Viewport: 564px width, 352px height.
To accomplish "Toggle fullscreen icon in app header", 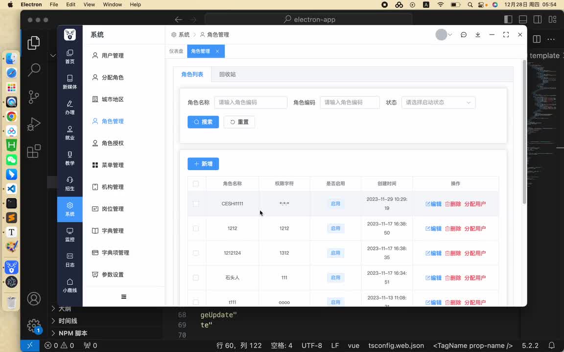I will coord(506,35).
